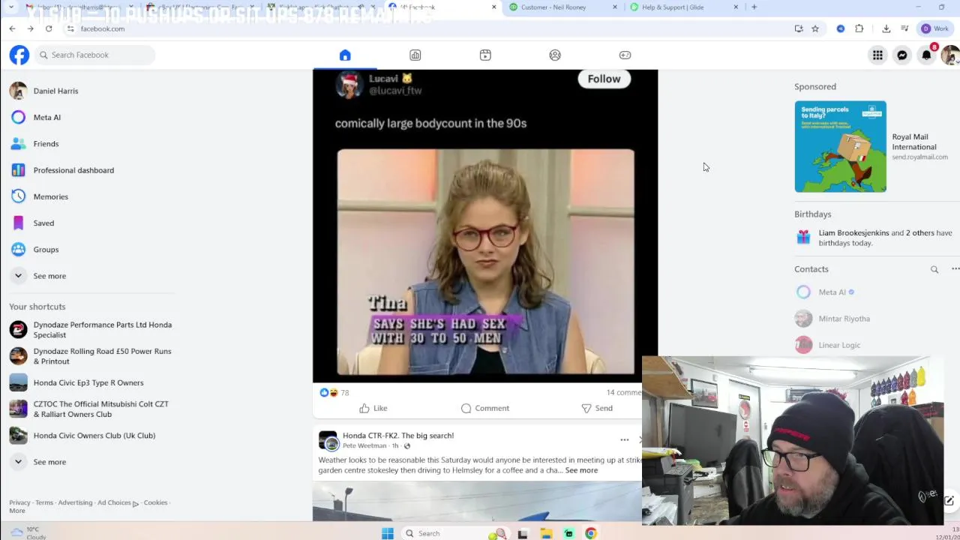Image resolution: width=960 pixels, height=540 pixels.
Task: Click Cookies footer link
Action: (155, 502)
